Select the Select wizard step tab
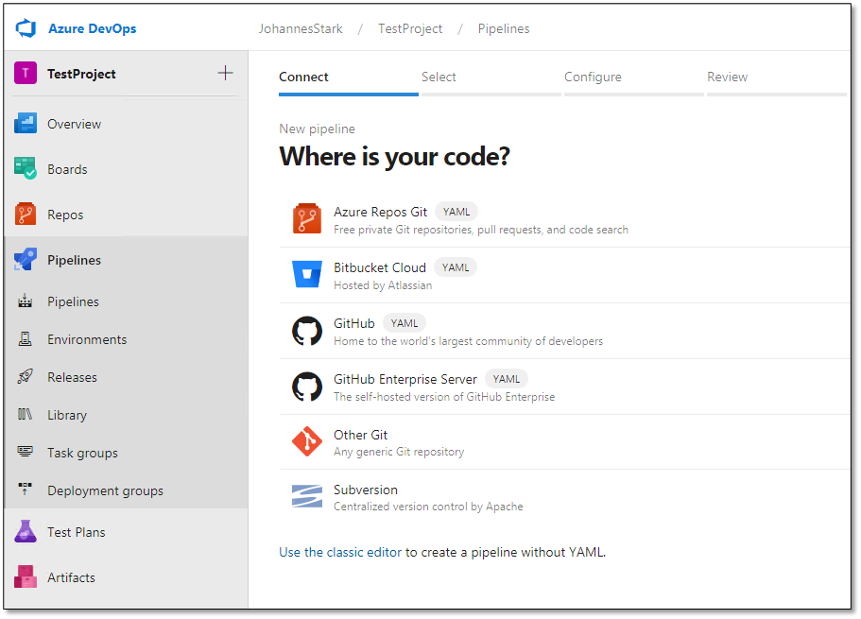 click(x=491, y=78)
